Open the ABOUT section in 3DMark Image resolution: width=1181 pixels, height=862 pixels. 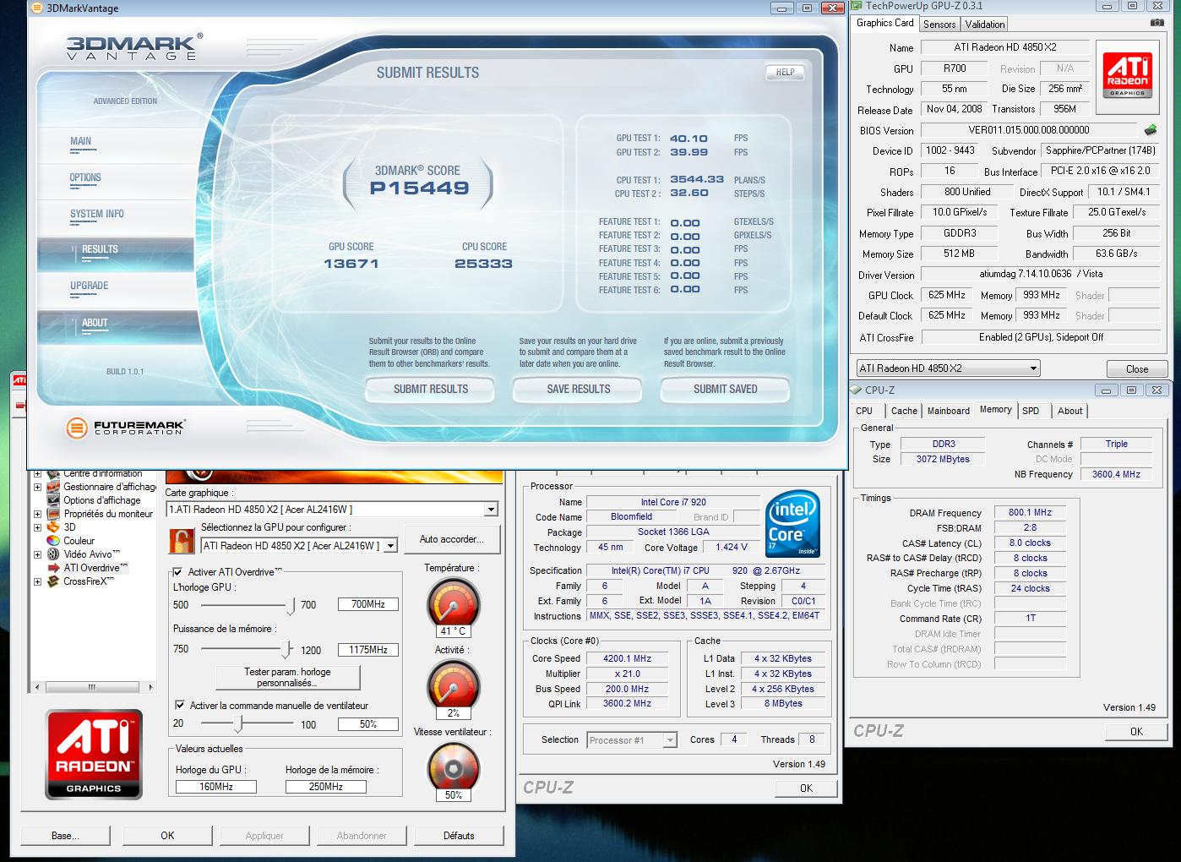95,323
